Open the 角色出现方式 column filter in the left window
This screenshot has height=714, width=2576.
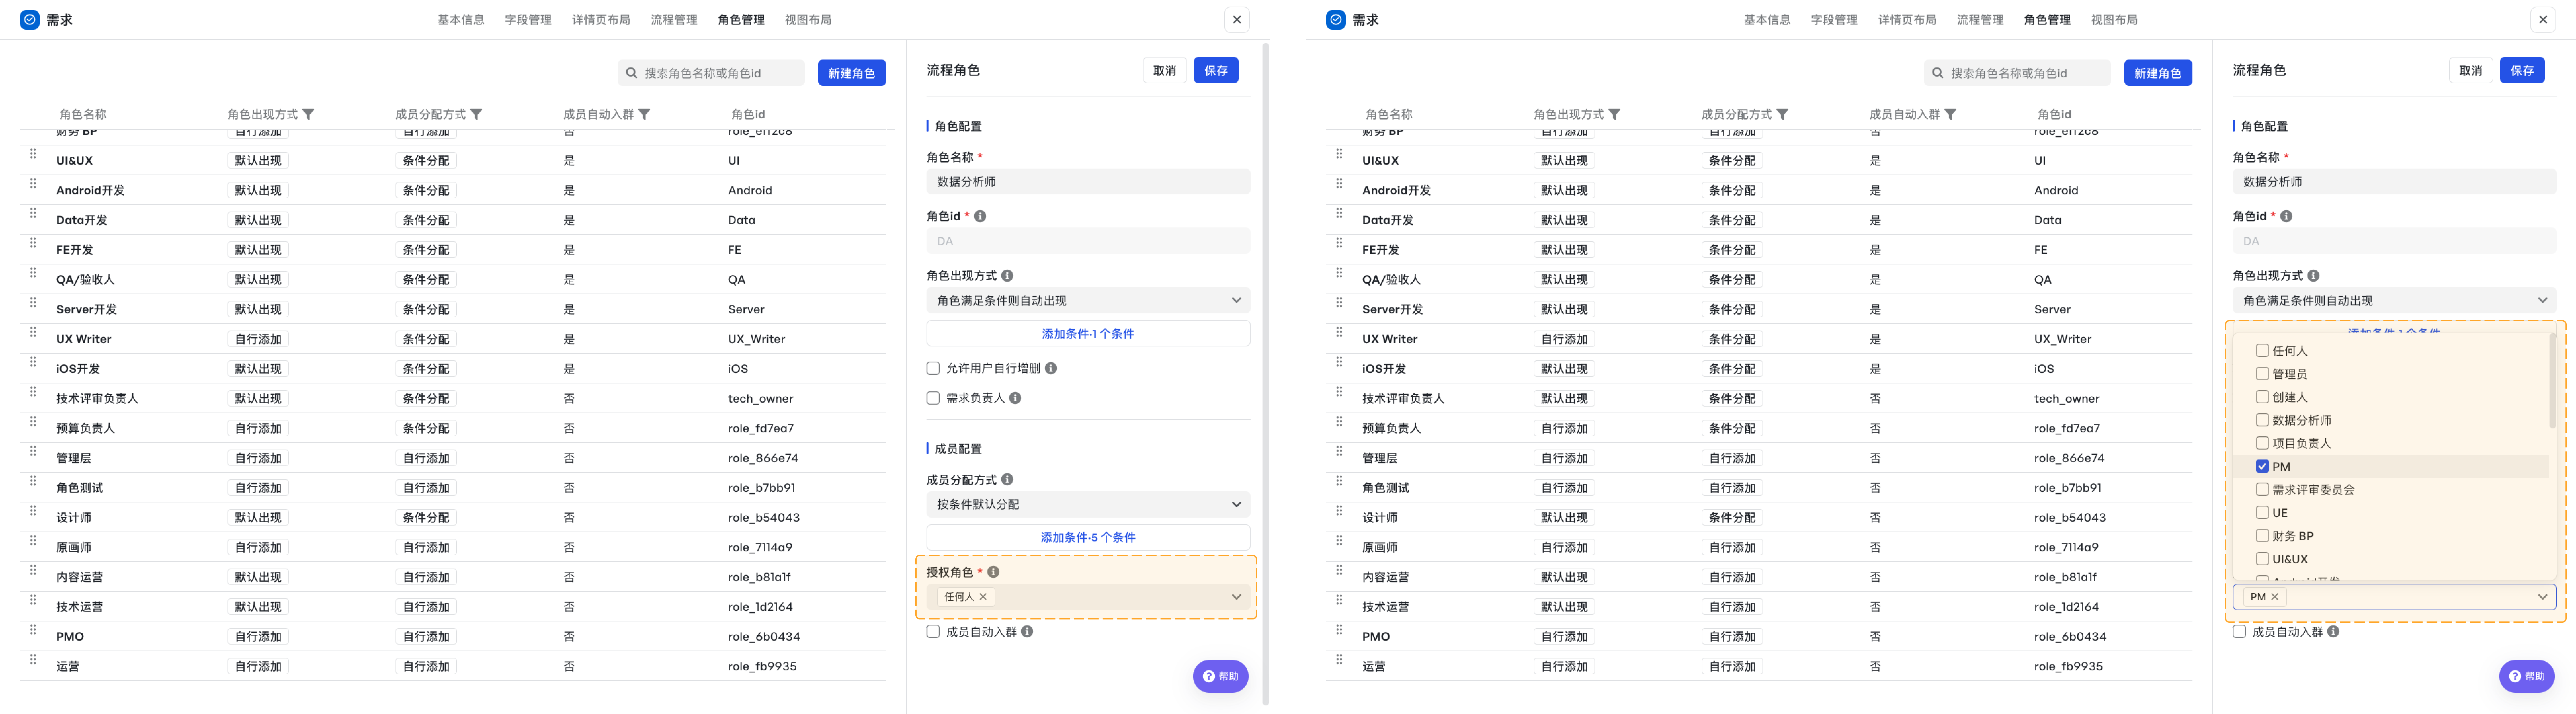coord(308,114)
